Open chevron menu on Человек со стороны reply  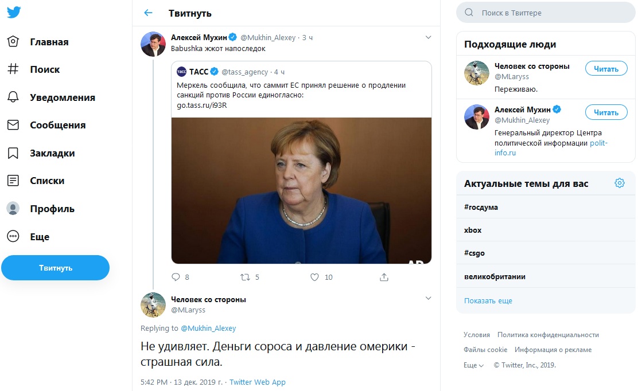427,298
